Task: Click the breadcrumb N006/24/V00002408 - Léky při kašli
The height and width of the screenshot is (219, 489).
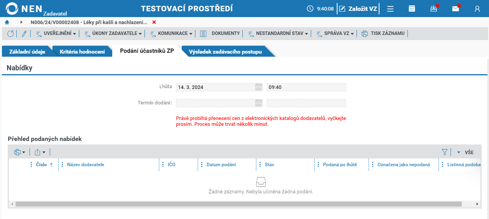Action: 89,22
